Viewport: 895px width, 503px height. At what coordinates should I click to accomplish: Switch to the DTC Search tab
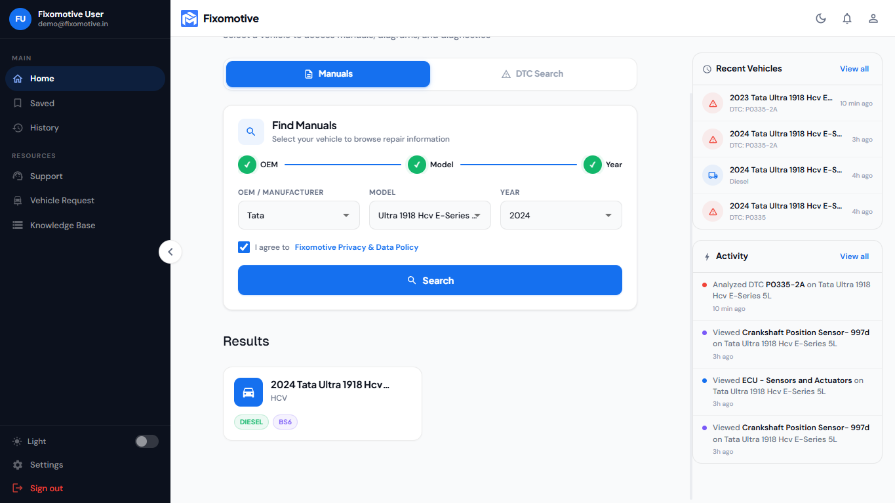coord(532,74)
